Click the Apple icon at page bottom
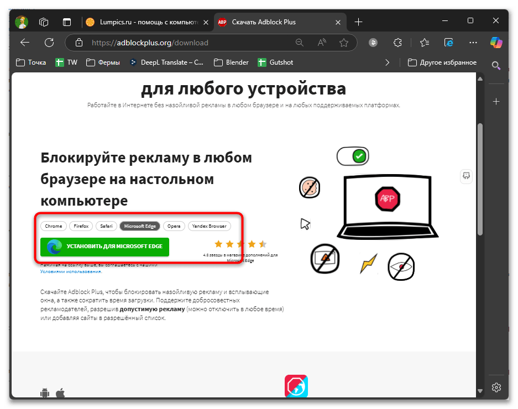 pyautogui.click(x=60, y=393)
